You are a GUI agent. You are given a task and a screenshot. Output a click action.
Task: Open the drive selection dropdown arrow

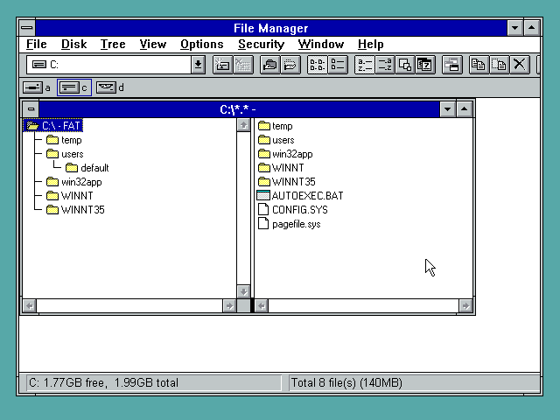pyautogui.click(x=199, y=65)
